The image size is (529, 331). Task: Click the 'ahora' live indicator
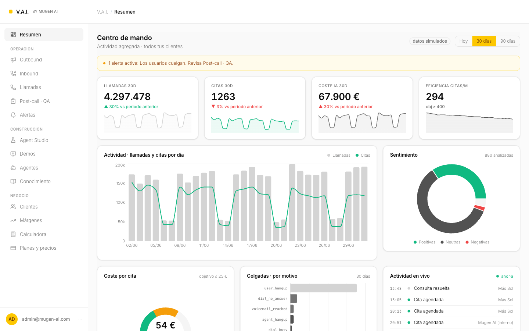coord(505,276)
